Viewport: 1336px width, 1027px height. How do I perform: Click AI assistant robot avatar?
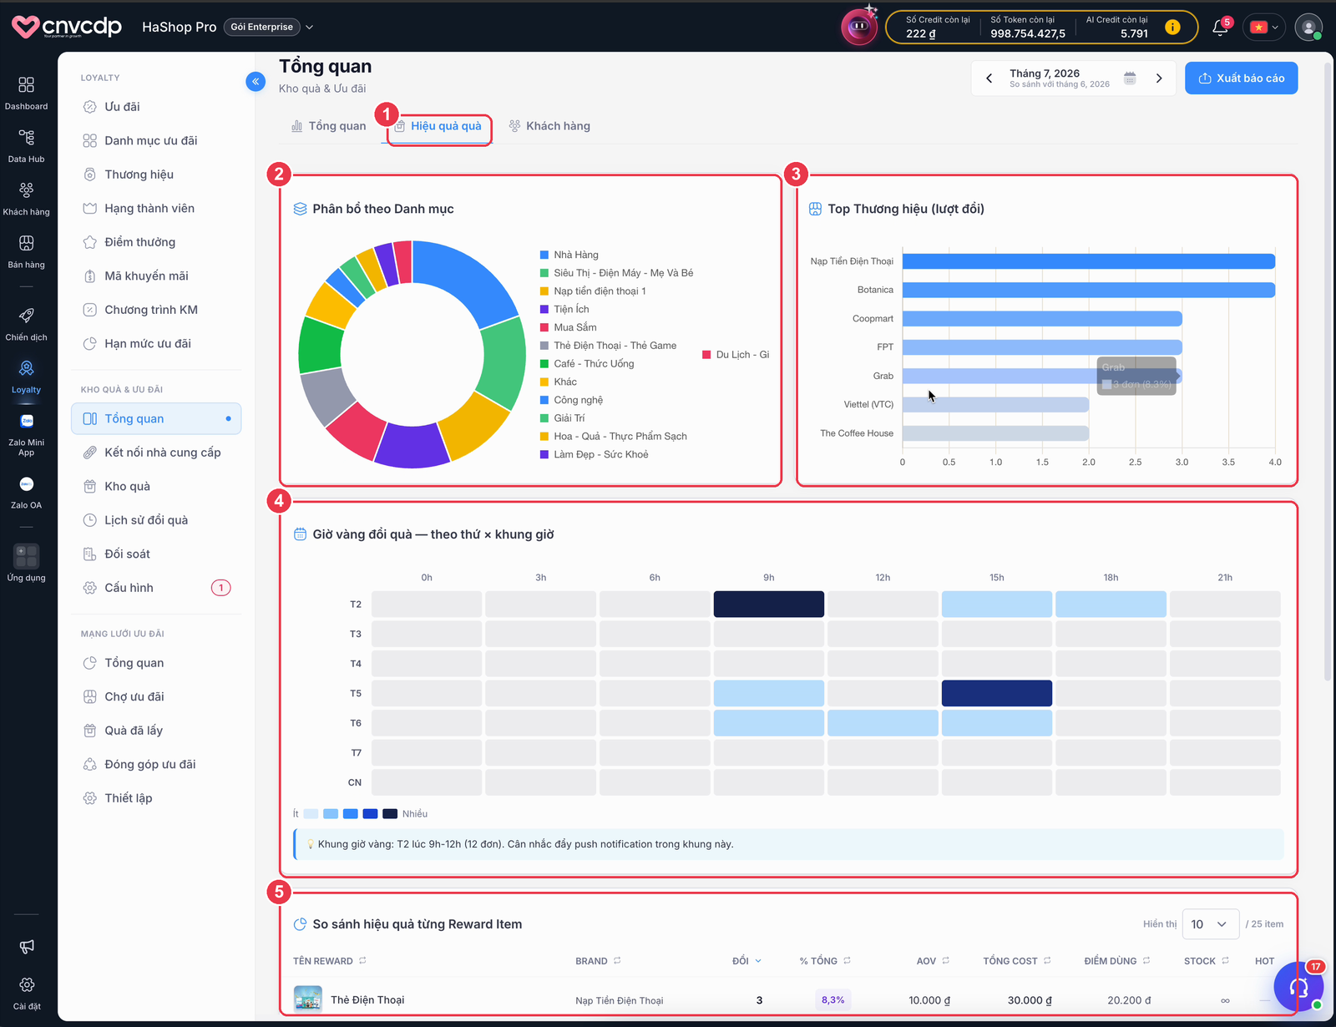(858, 27)
